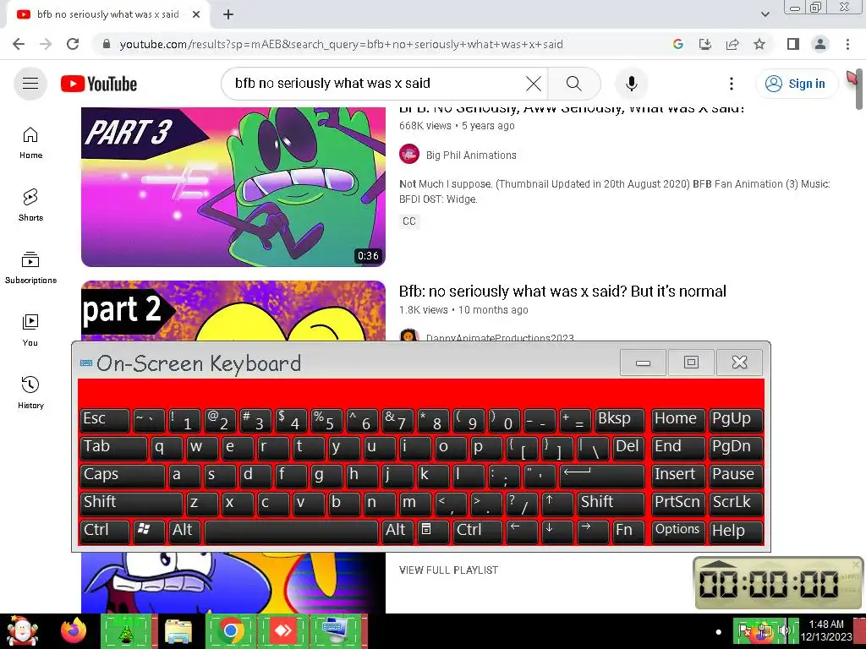Open Chrome profile icon

[820, 44]
